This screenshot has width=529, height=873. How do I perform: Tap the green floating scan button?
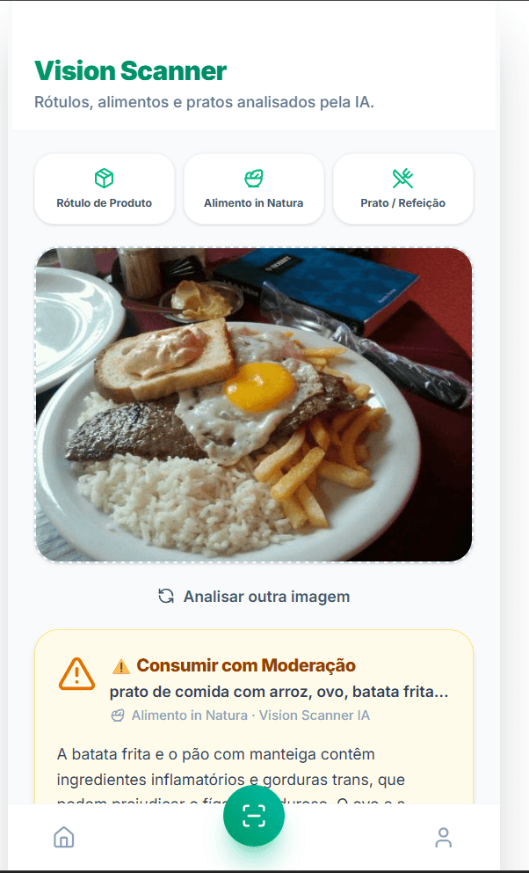coord(253,816)
